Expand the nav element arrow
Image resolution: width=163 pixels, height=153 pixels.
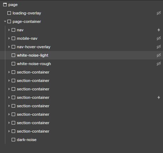tap(9, 30)
